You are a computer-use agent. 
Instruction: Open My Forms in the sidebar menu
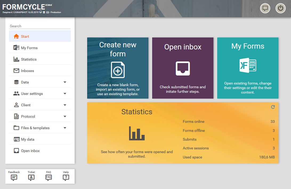point(29,48)
